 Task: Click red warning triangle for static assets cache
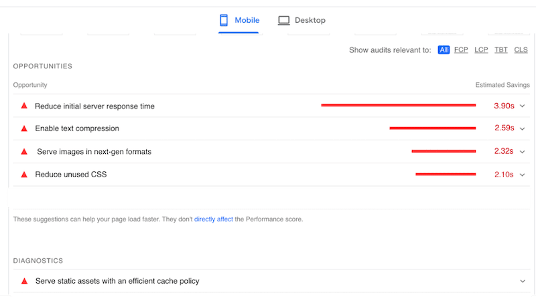click(x=24, y=281)
